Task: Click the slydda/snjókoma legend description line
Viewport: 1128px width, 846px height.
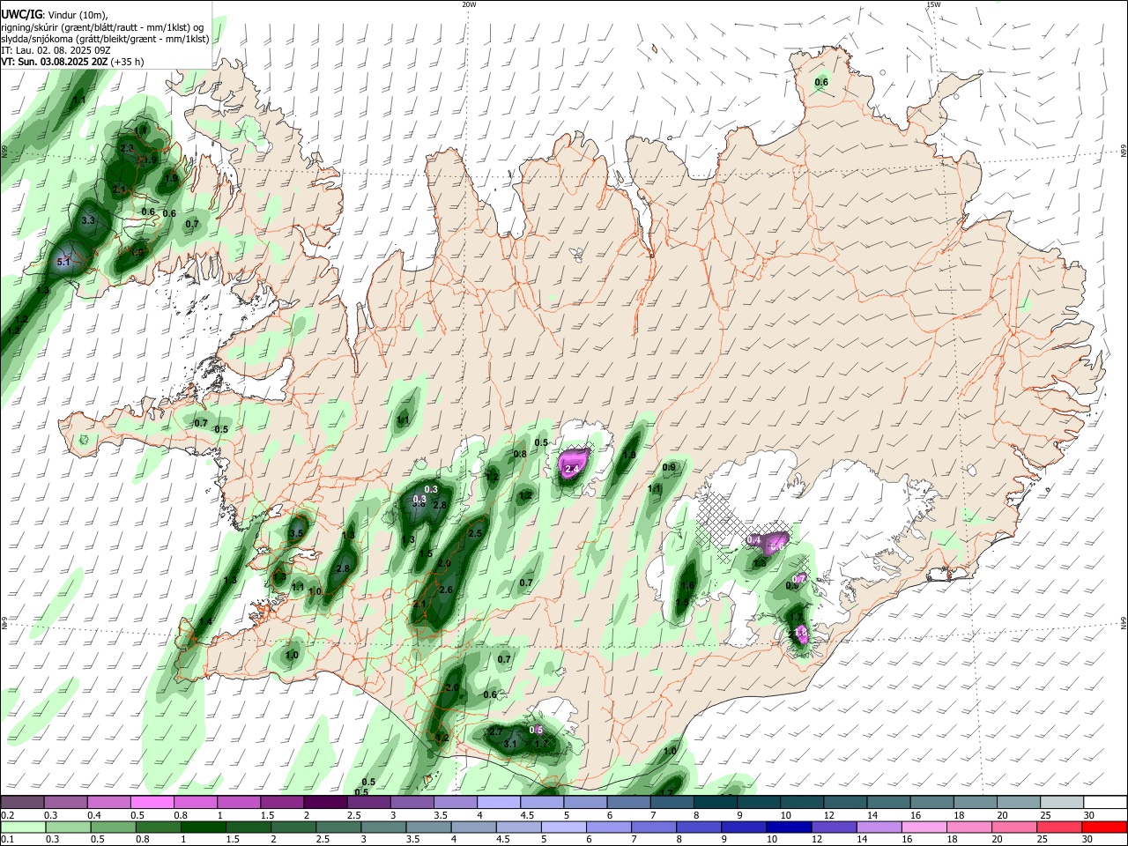Action: coord(105,39)
